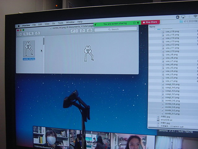
Task: Select usa_z7.png in the Finder list
Action: point(172,61)
